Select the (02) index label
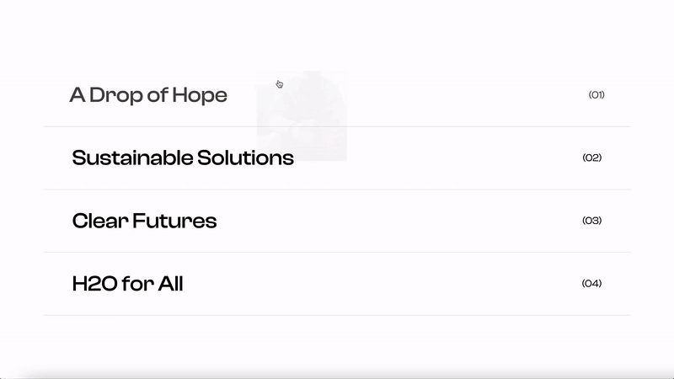The width and height of the screenshot is (674, 379). tap(592, 157)
